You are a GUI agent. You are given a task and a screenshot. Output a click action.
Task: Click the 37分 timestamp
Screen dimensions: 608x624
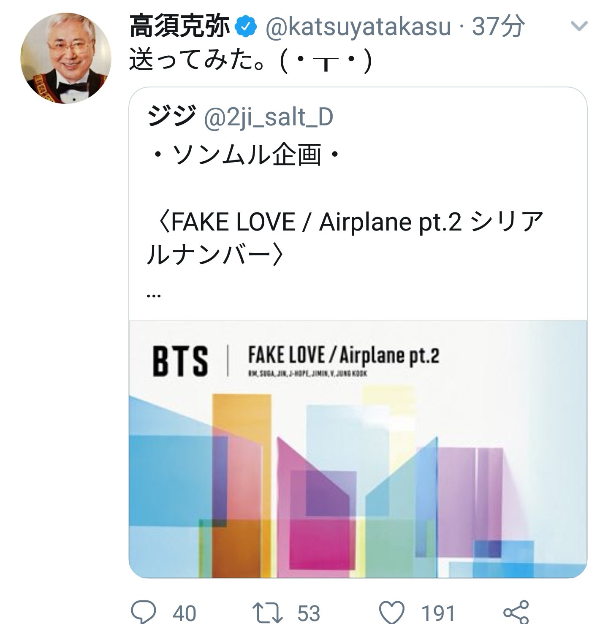coord(498,27)
